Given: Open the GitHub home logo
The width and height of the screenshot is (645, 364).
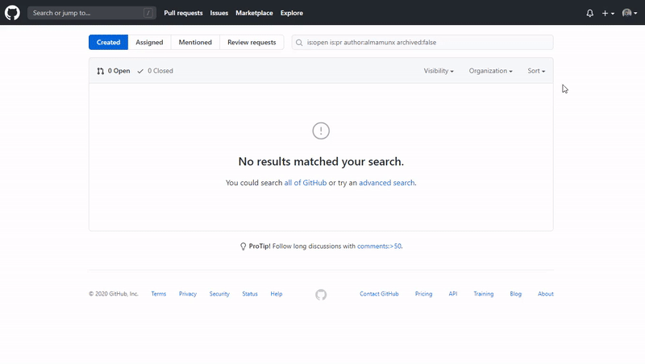Looking at the screenshot, I should point(12,13).
